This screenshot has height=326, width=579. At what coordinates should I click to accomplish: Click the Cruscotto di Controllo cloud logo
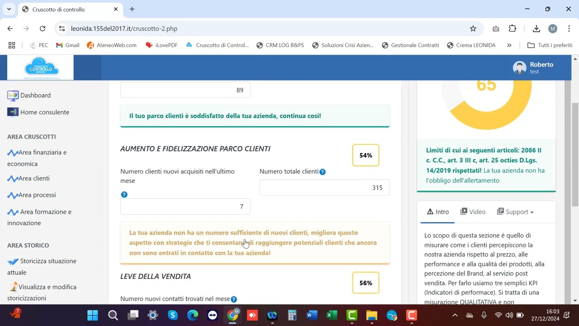tap(41, 68)
